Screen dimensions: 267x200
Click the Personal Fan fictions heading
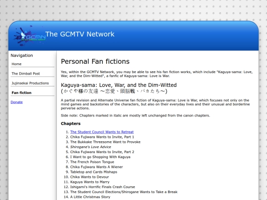(x=95, y=61)
